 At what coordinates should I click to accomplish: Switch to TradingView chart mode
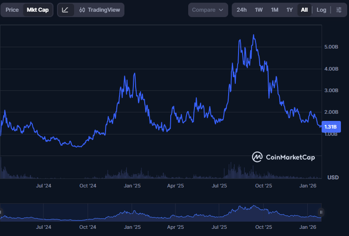point(100,10)
